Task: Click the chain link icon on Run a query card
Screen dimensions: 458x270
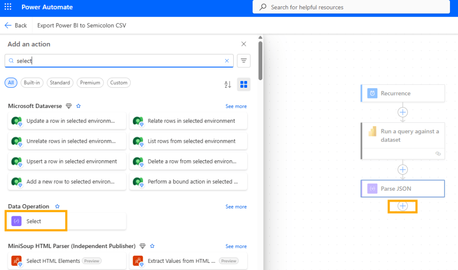Action: point(437,154)
